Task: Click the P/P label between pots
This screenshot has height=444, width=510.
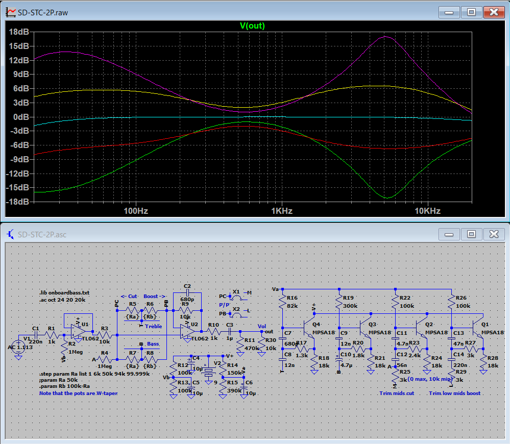Action: coord(224,305)
